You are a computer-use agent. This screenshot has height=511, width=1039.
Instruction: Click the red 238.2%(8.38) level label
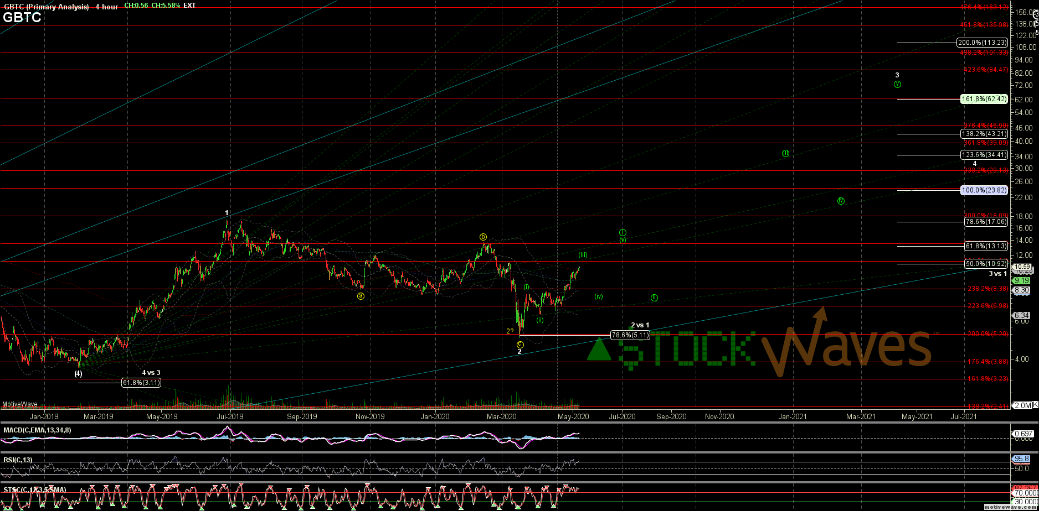[988, 289]
